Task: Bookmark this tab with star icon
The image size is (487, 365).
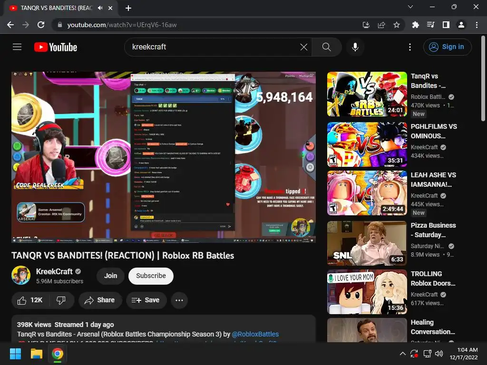Action: [397, 25]
